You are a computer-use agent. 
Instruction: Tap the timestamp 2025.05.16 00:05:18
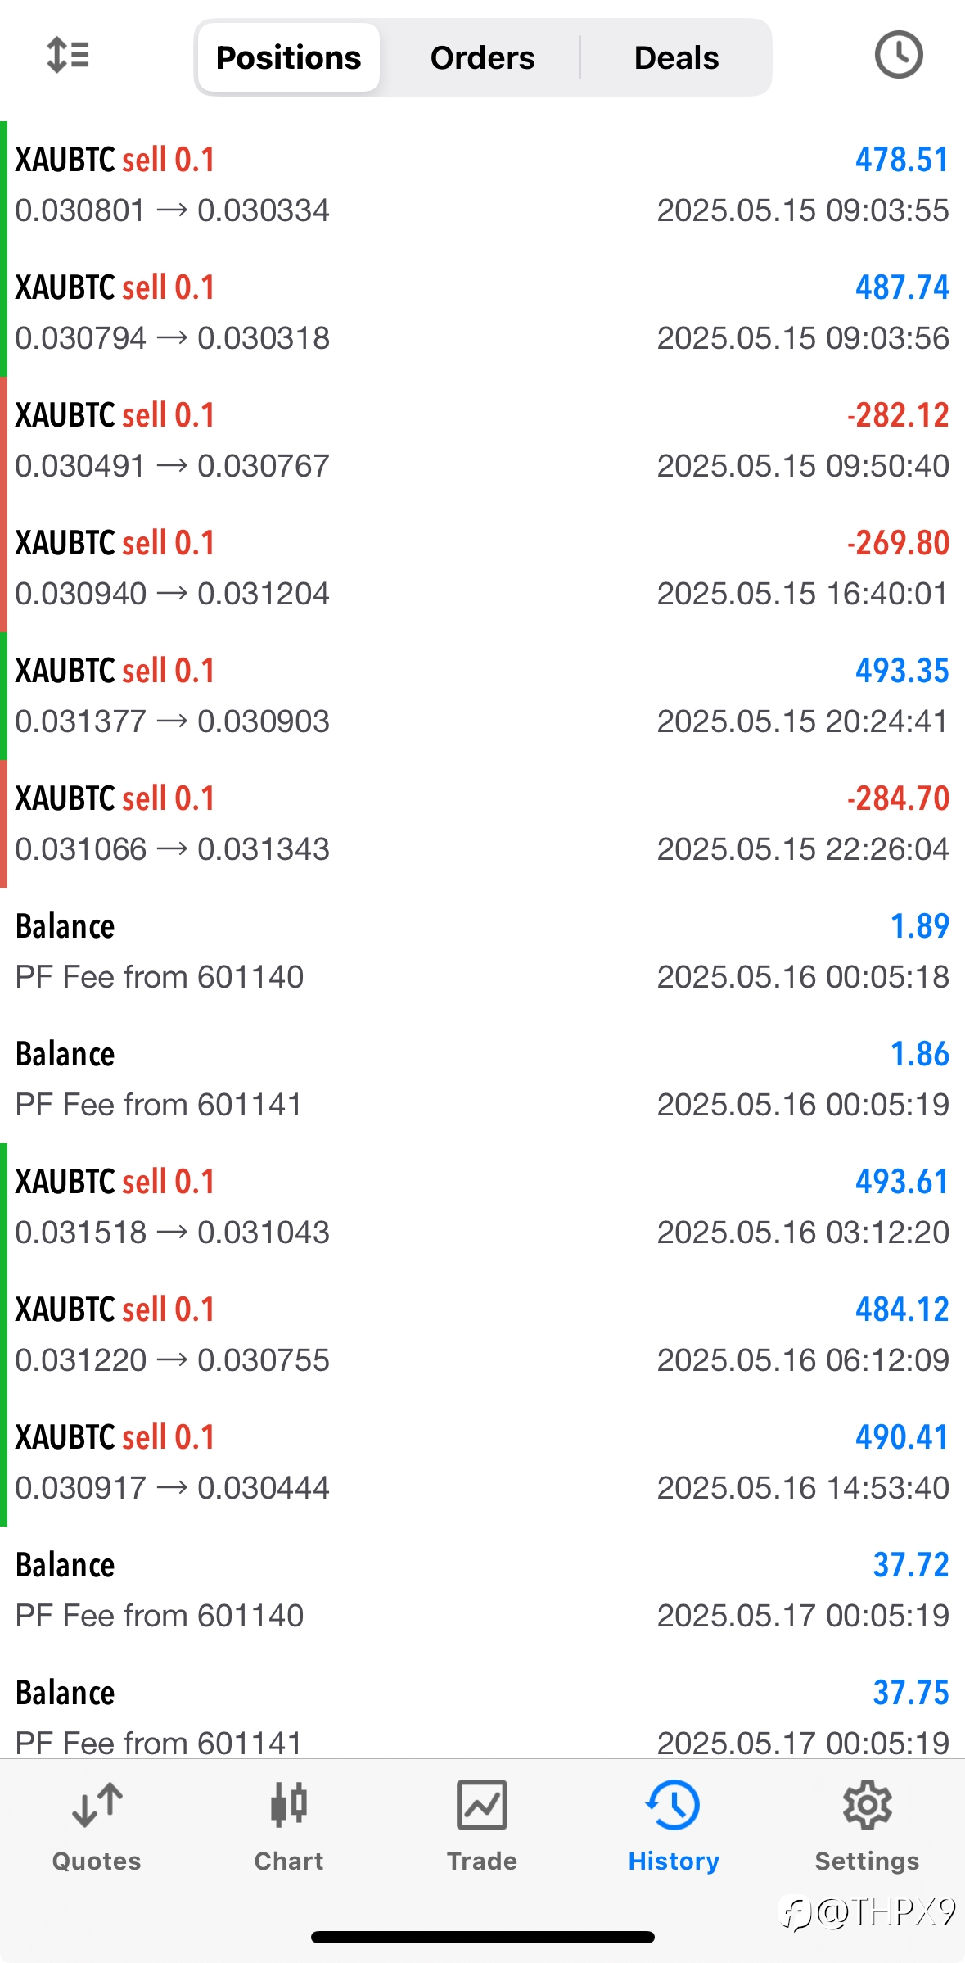pos(803,977)
